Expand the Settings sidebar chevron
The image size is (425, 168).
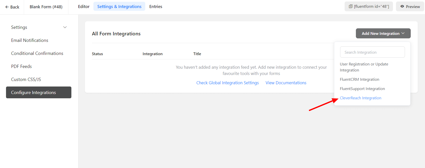point(65,27)
